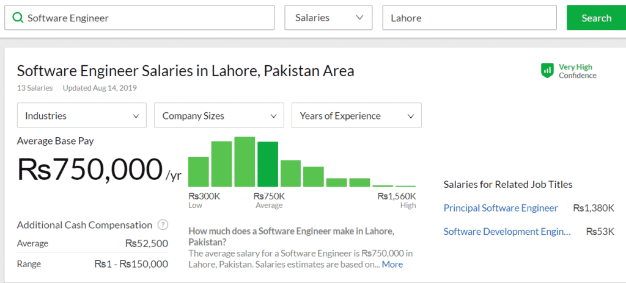This screenshot has height=283, width=626.
Task: Click the More link in description
Action: tap(392, 264)
